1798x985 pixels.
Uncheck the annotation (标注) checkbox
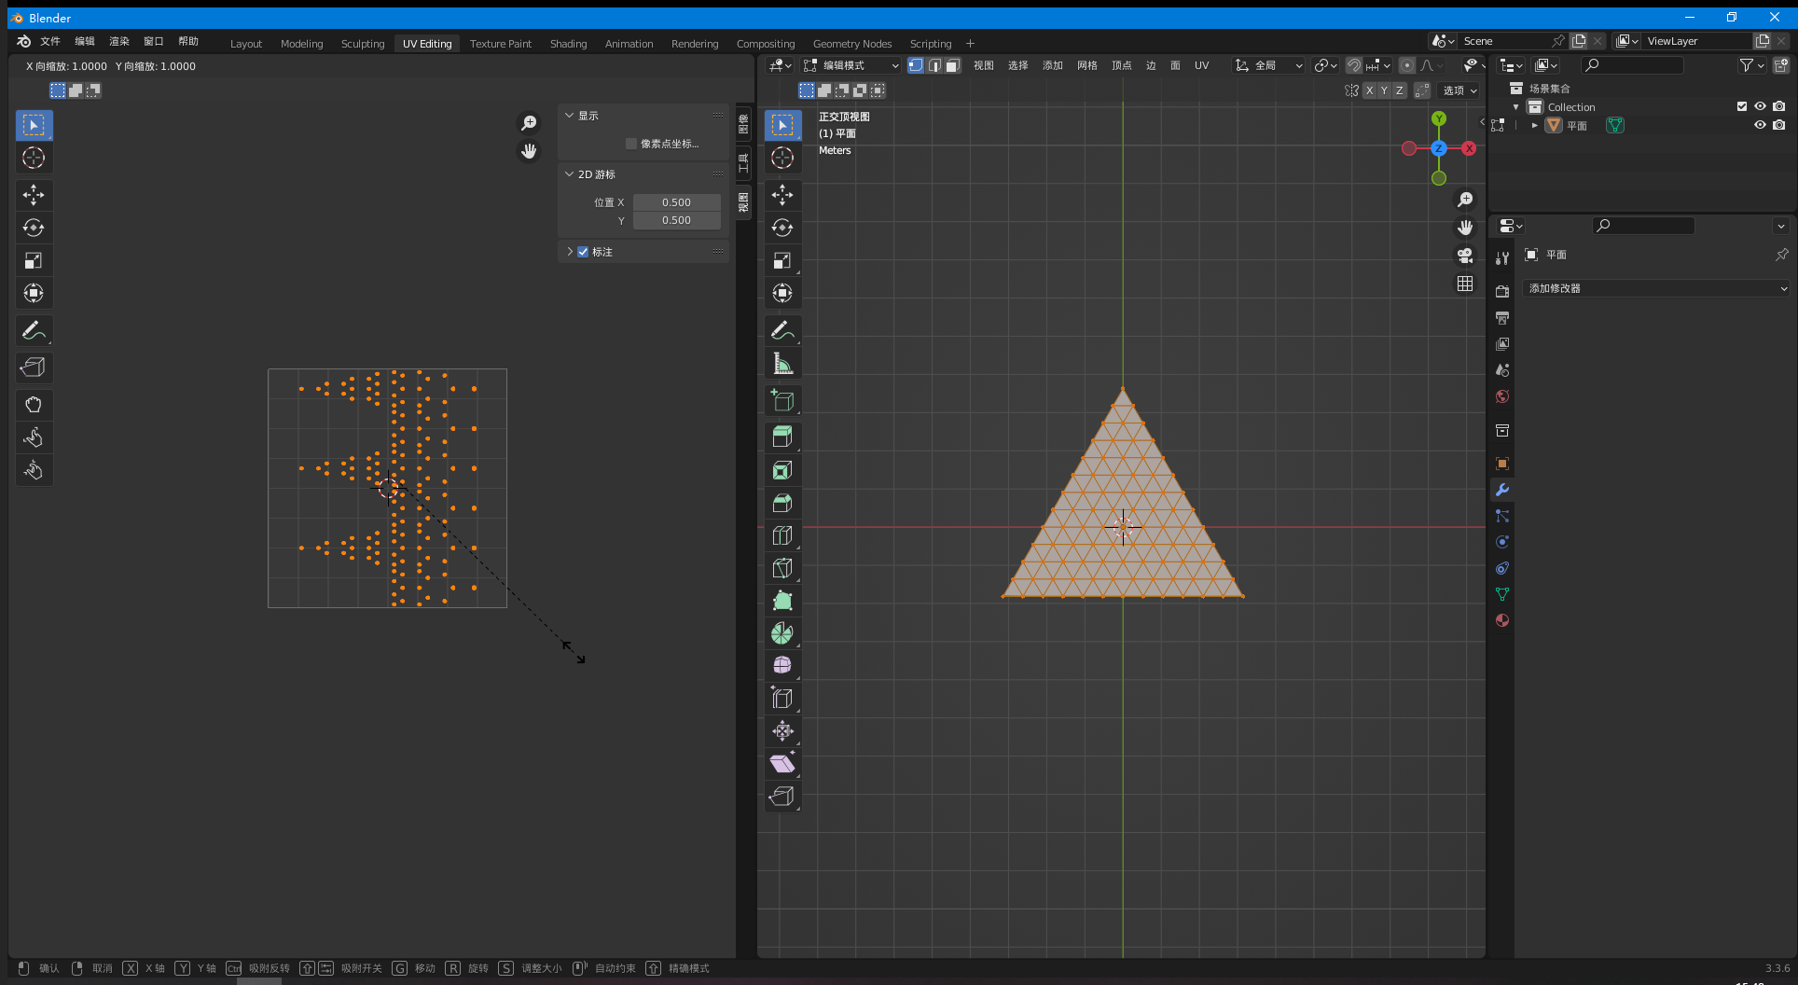point(583,252)
